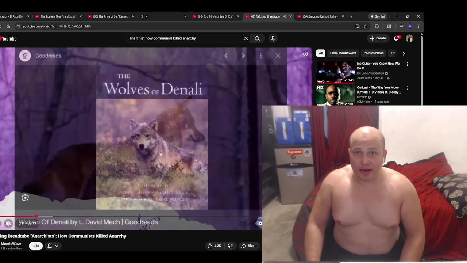Bookmark this page with the star icon
The image size is (467, 263).
coord(365,26)
